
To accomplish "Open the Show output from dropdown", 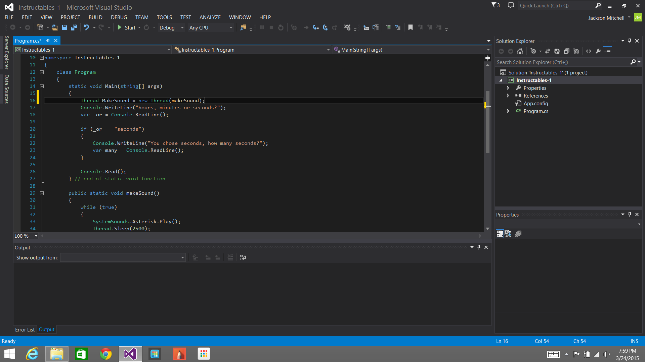I will point(123,257).
